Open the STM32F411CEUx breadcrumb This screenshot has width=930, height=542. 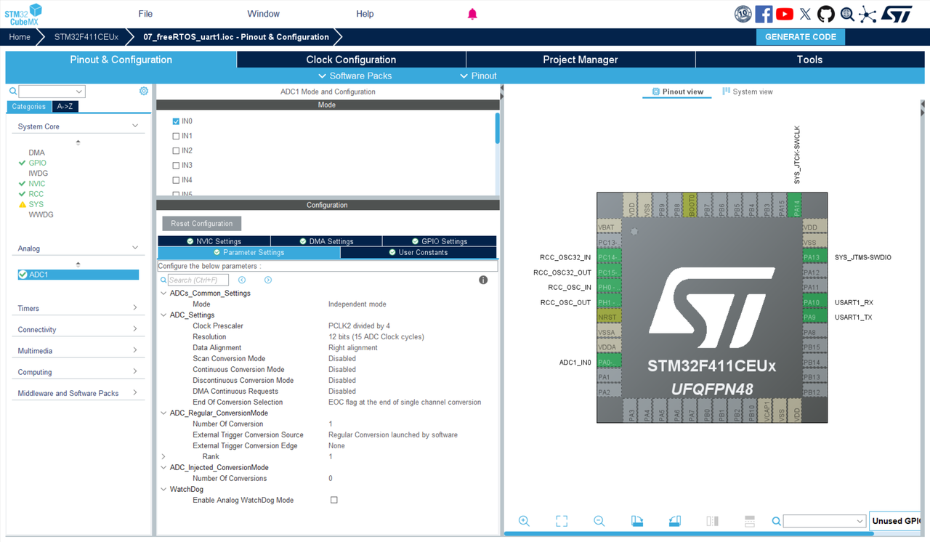86,37
